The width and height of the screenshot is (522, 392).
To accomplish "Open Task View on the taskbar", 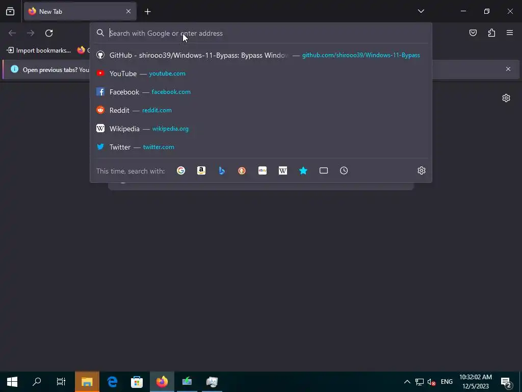I will click(x=61, y=382).
